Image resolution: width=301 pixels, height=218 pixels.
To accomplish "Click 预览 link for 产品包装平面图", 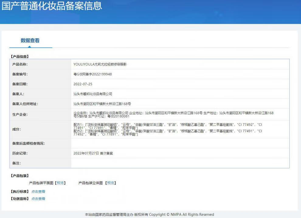I will pyautogui.click(x=61, y=183).
